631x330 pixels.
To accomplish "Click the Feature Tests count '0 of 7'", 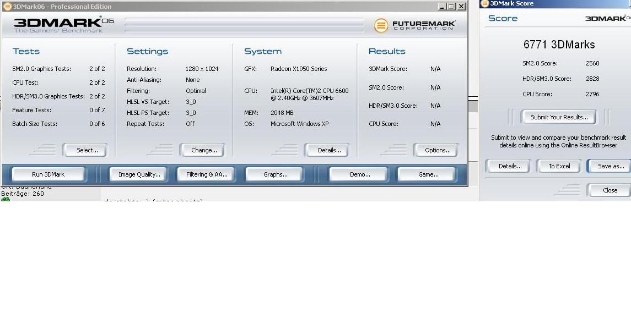I will point(97,110).
